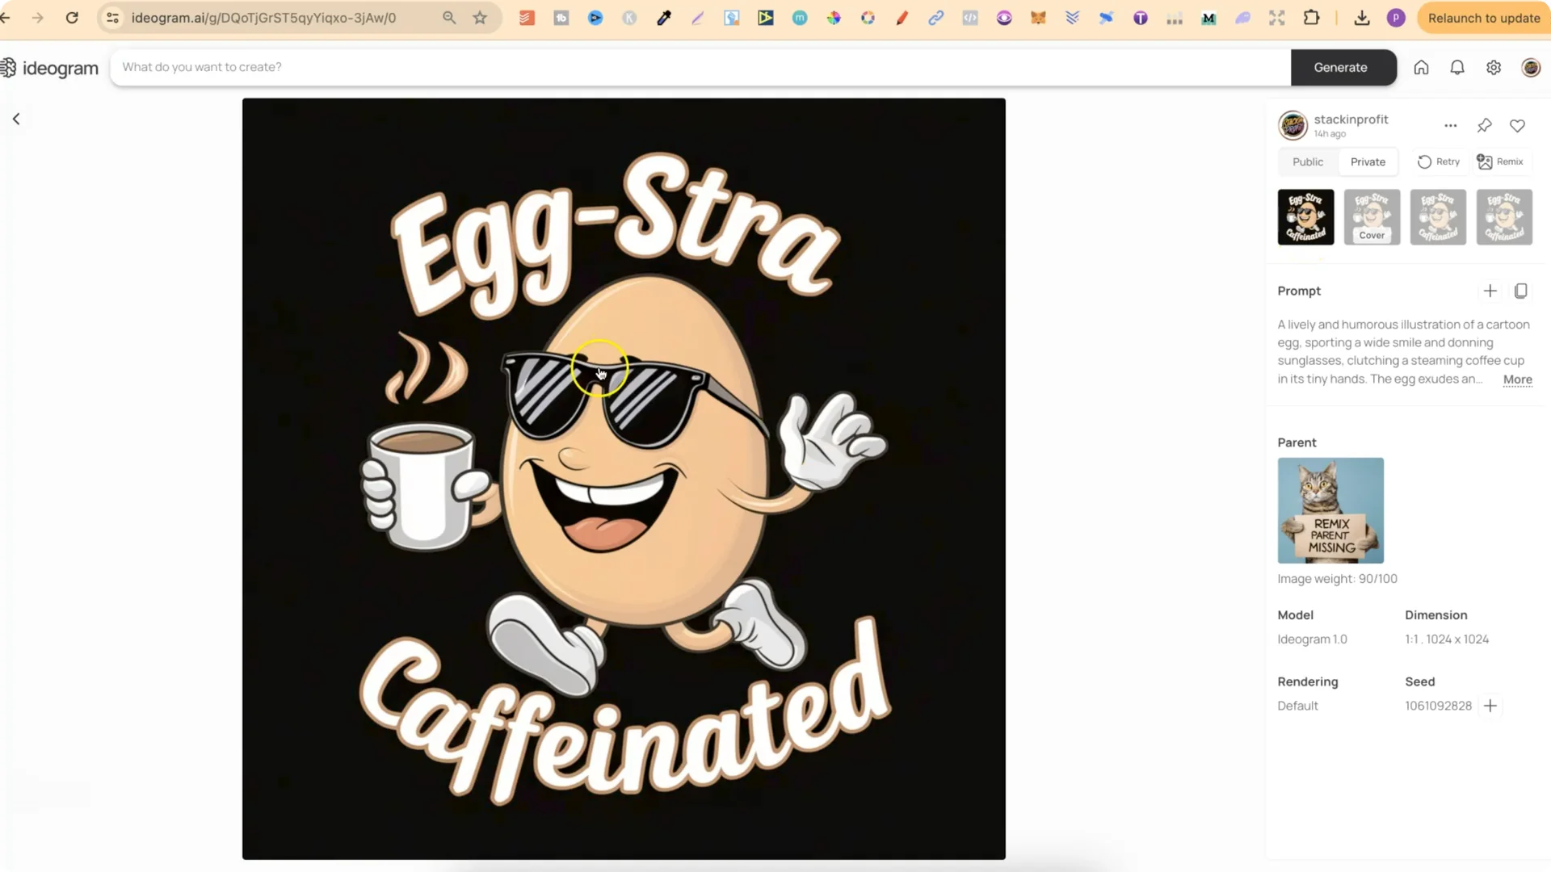Image resolution: width=1551 pixels, height=872 pixels.
Task: Copy the prompt with the copy icon
Action: (1522, 291)
